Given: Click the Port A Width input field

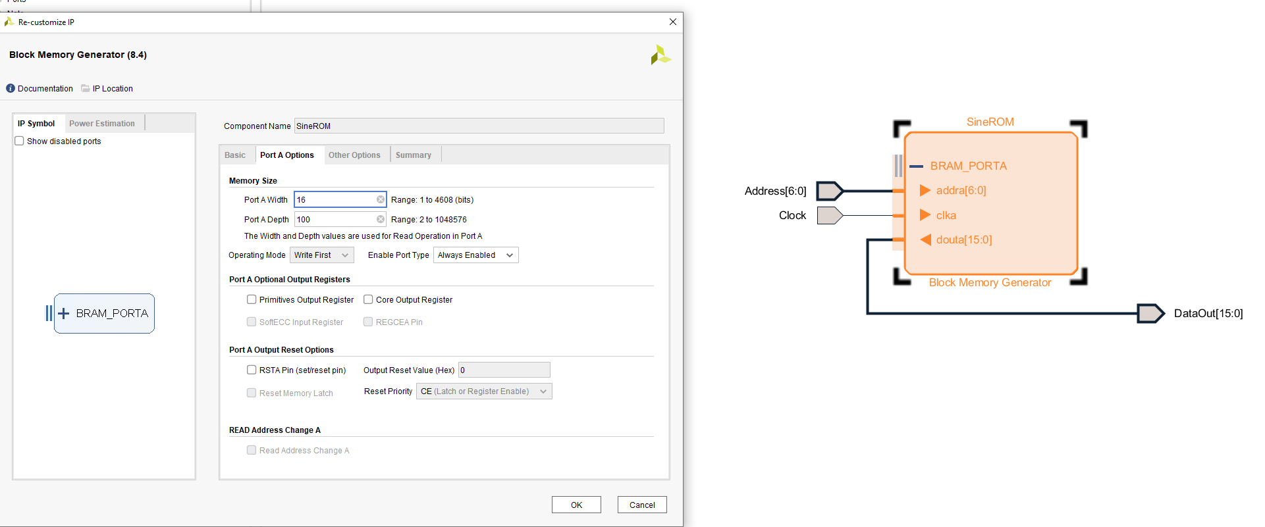Looking at the screenshot, I should (340, 199).
